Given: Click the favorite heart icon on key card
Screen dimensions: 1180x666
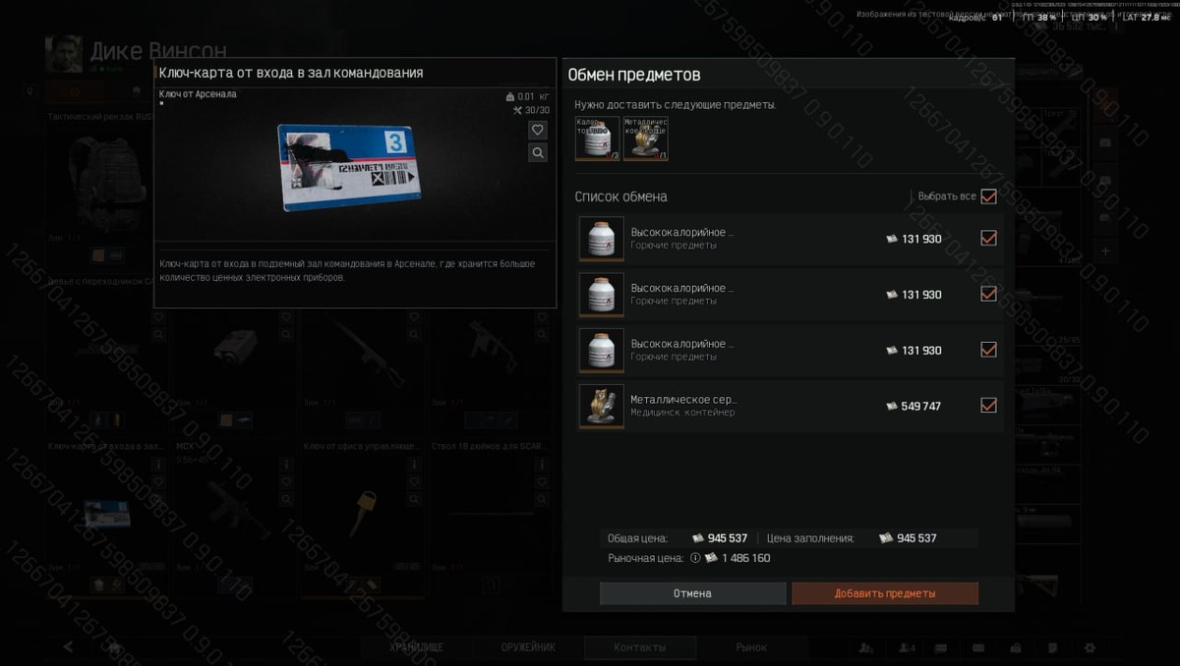Looking at the screenshot, I should tap(538, 130).
